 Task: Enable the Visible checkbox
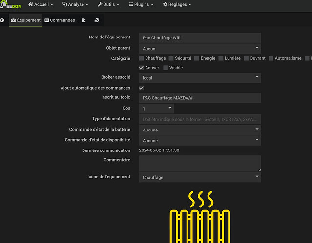166,68
